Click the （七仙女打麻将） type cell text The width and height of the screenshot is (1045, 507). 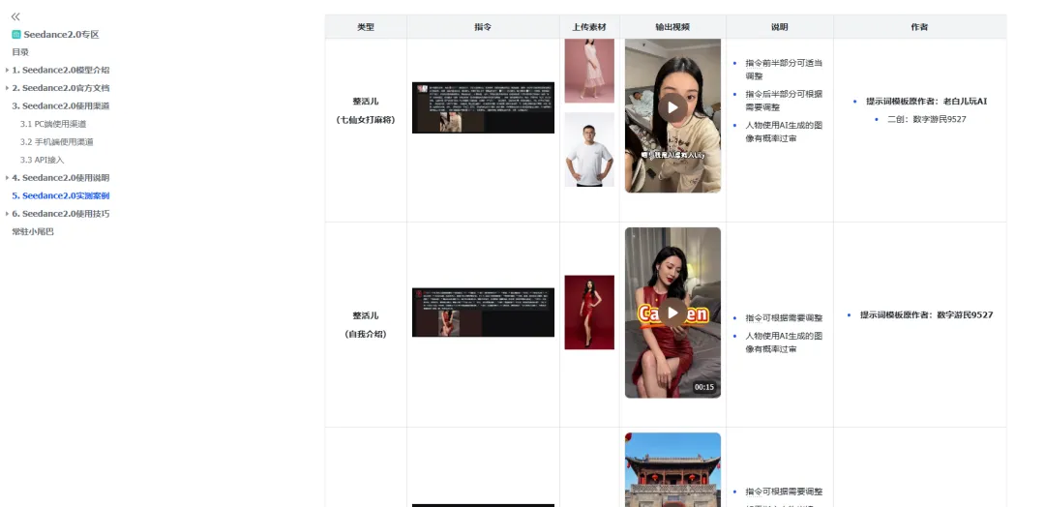coord(366,120)
